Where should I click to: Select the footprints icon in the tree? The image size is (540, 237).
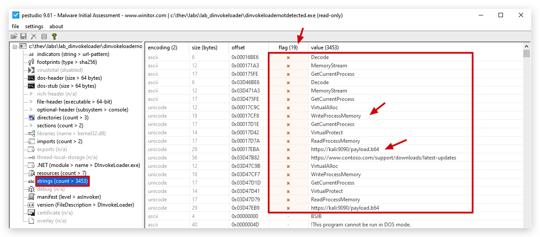coord(31,62)
